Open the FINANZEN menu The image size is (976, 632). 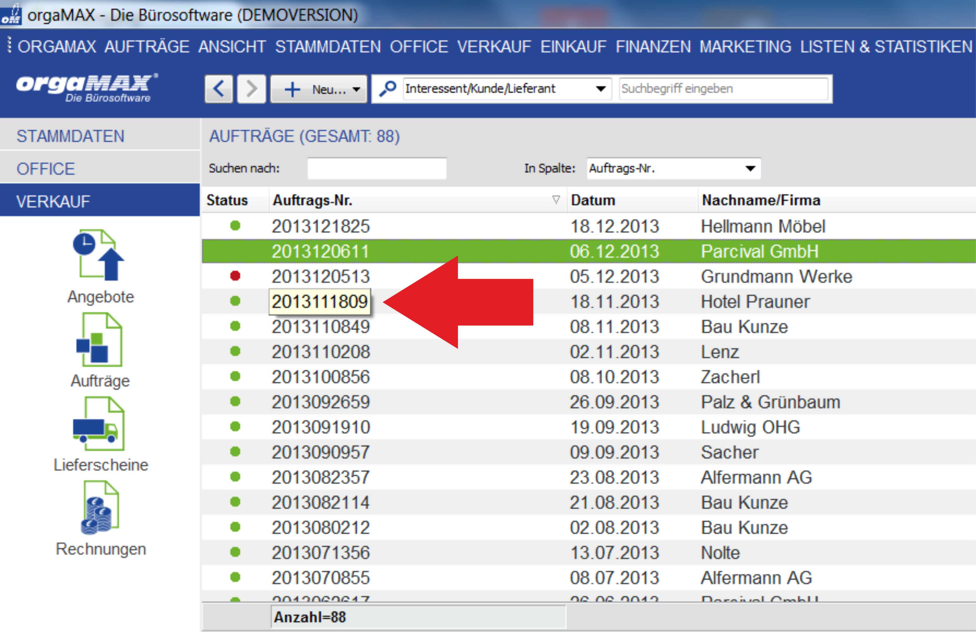653,47
